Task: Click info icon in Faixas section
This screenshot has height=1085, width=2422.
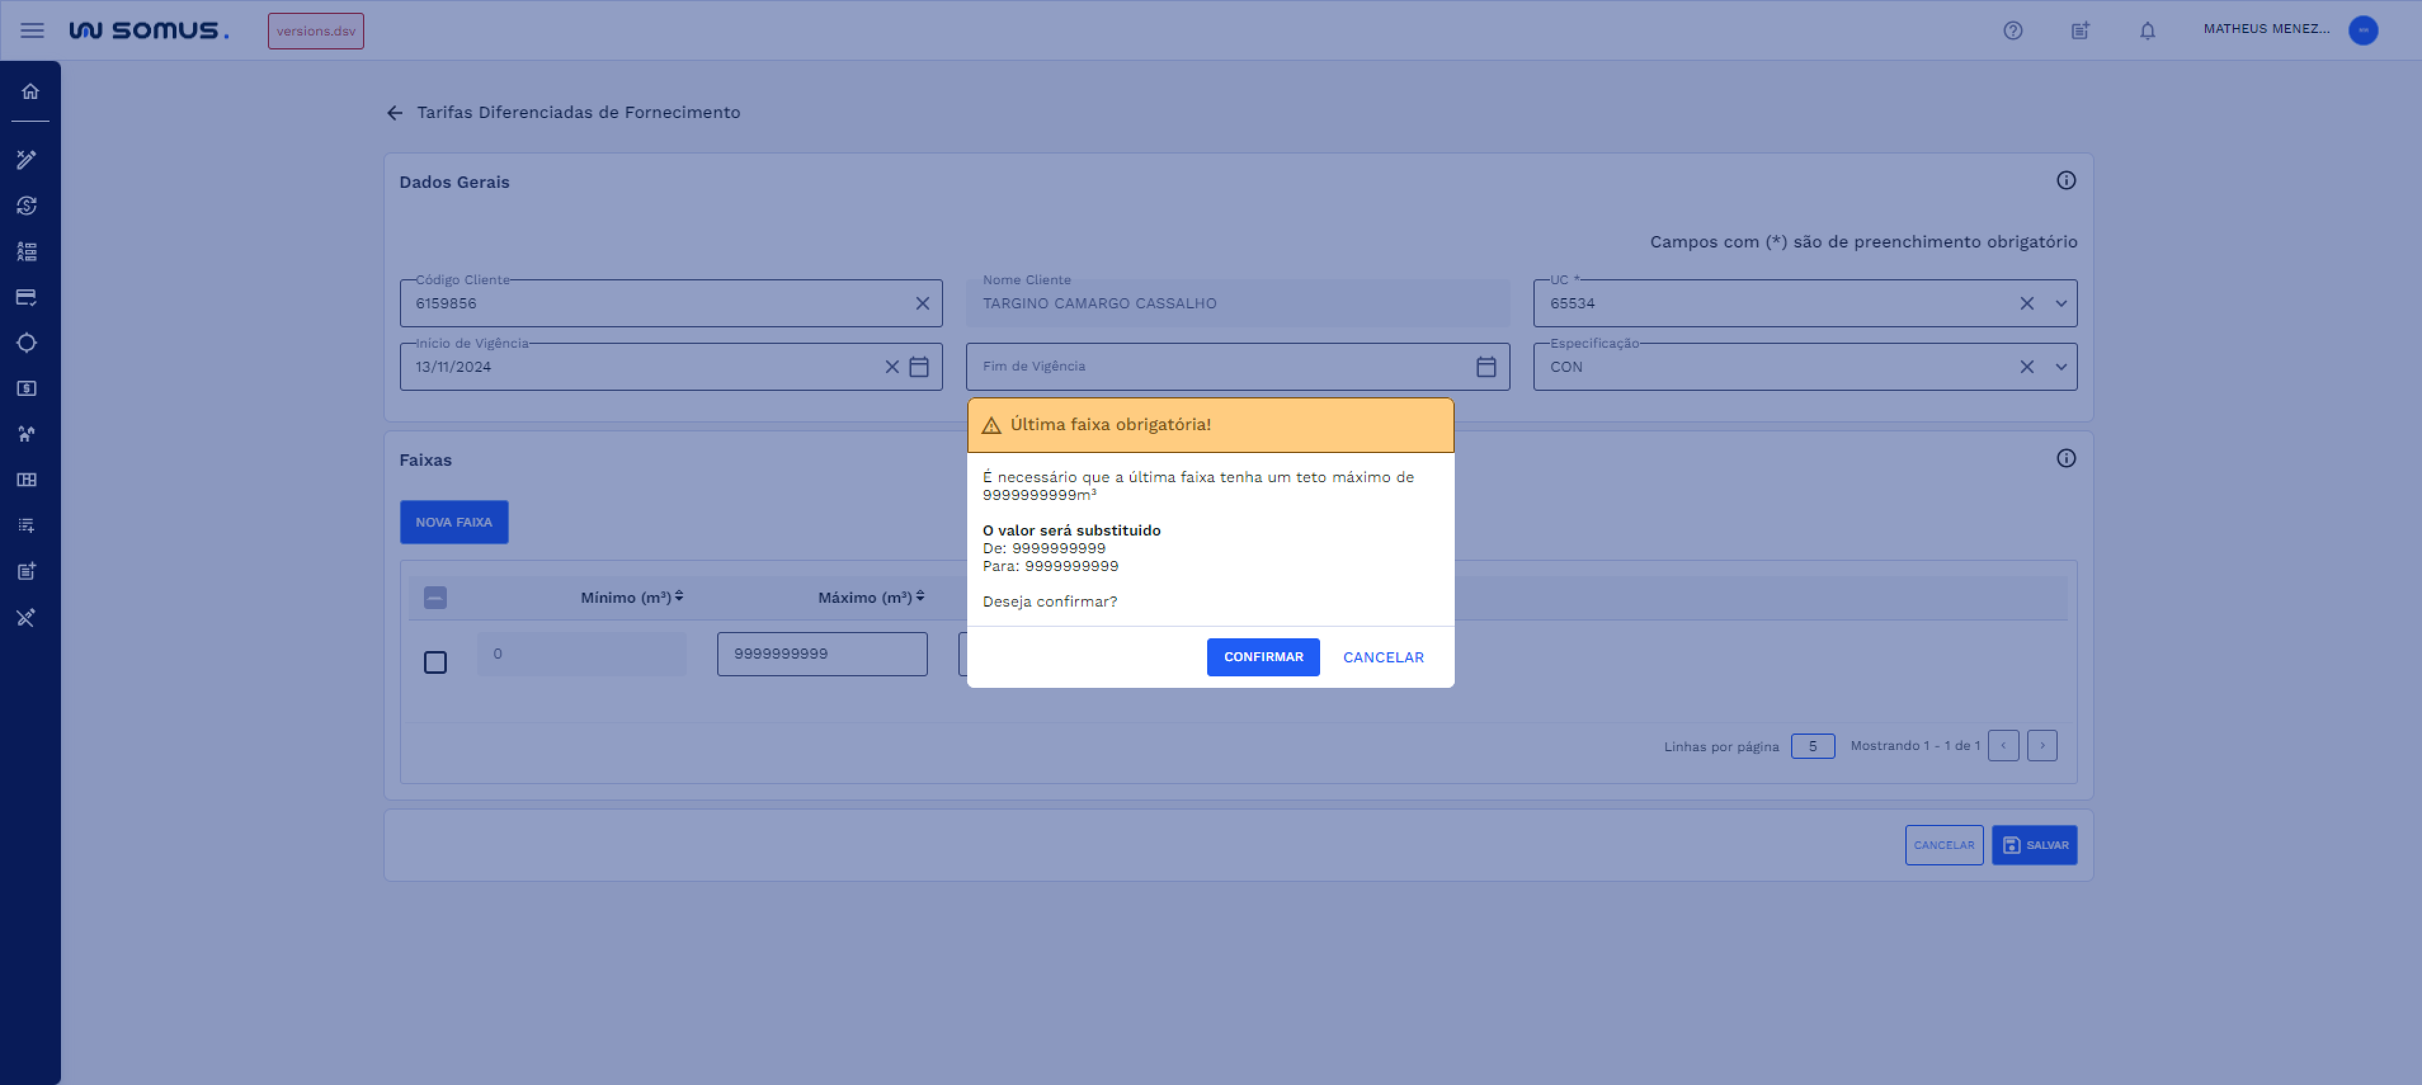Action: click(x=2066, y=459)
